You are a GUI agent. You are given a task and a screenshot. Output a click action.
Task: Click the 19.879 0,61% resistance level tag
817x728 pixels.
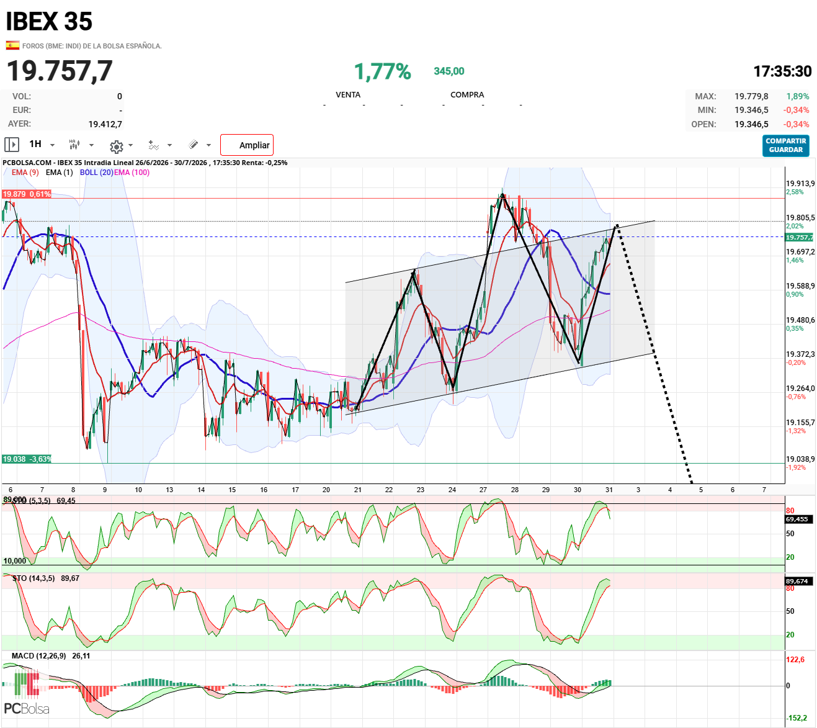[x=27, y=194]
